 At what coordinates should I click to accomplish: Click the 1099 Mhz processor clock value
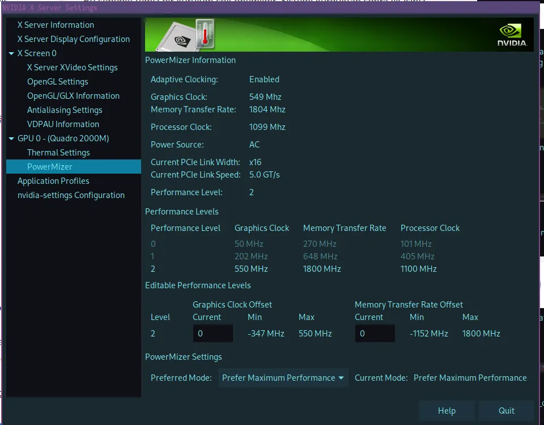click(267, 127)
